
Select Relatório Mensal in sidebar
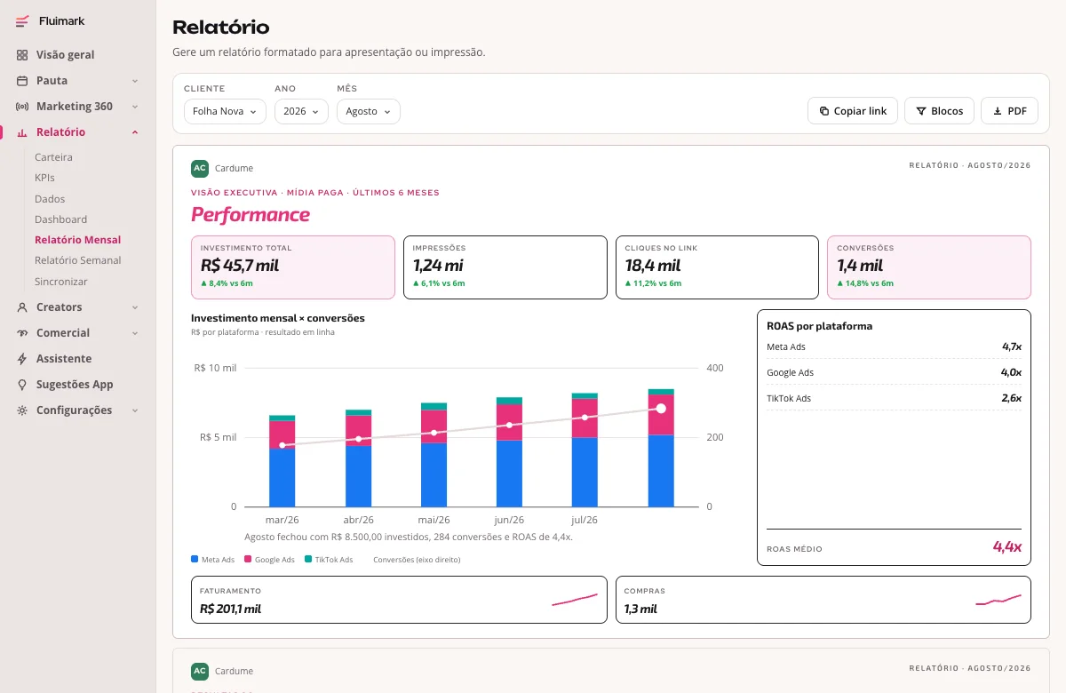(x=78, y=240)
